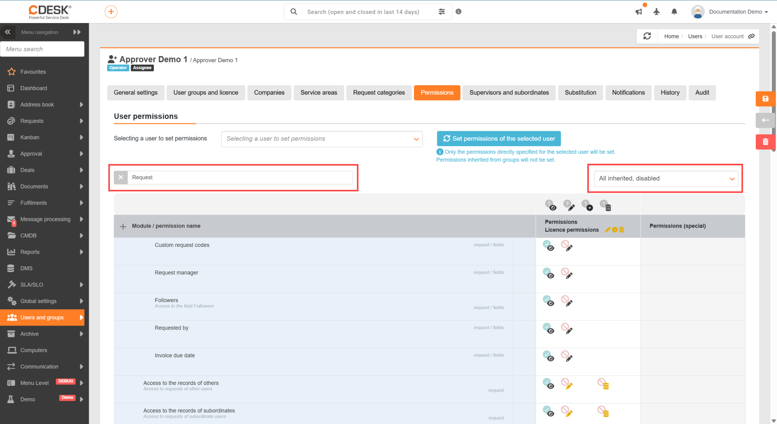Clear the Request filter with X
777x424 pixels.
coord(121,177)
